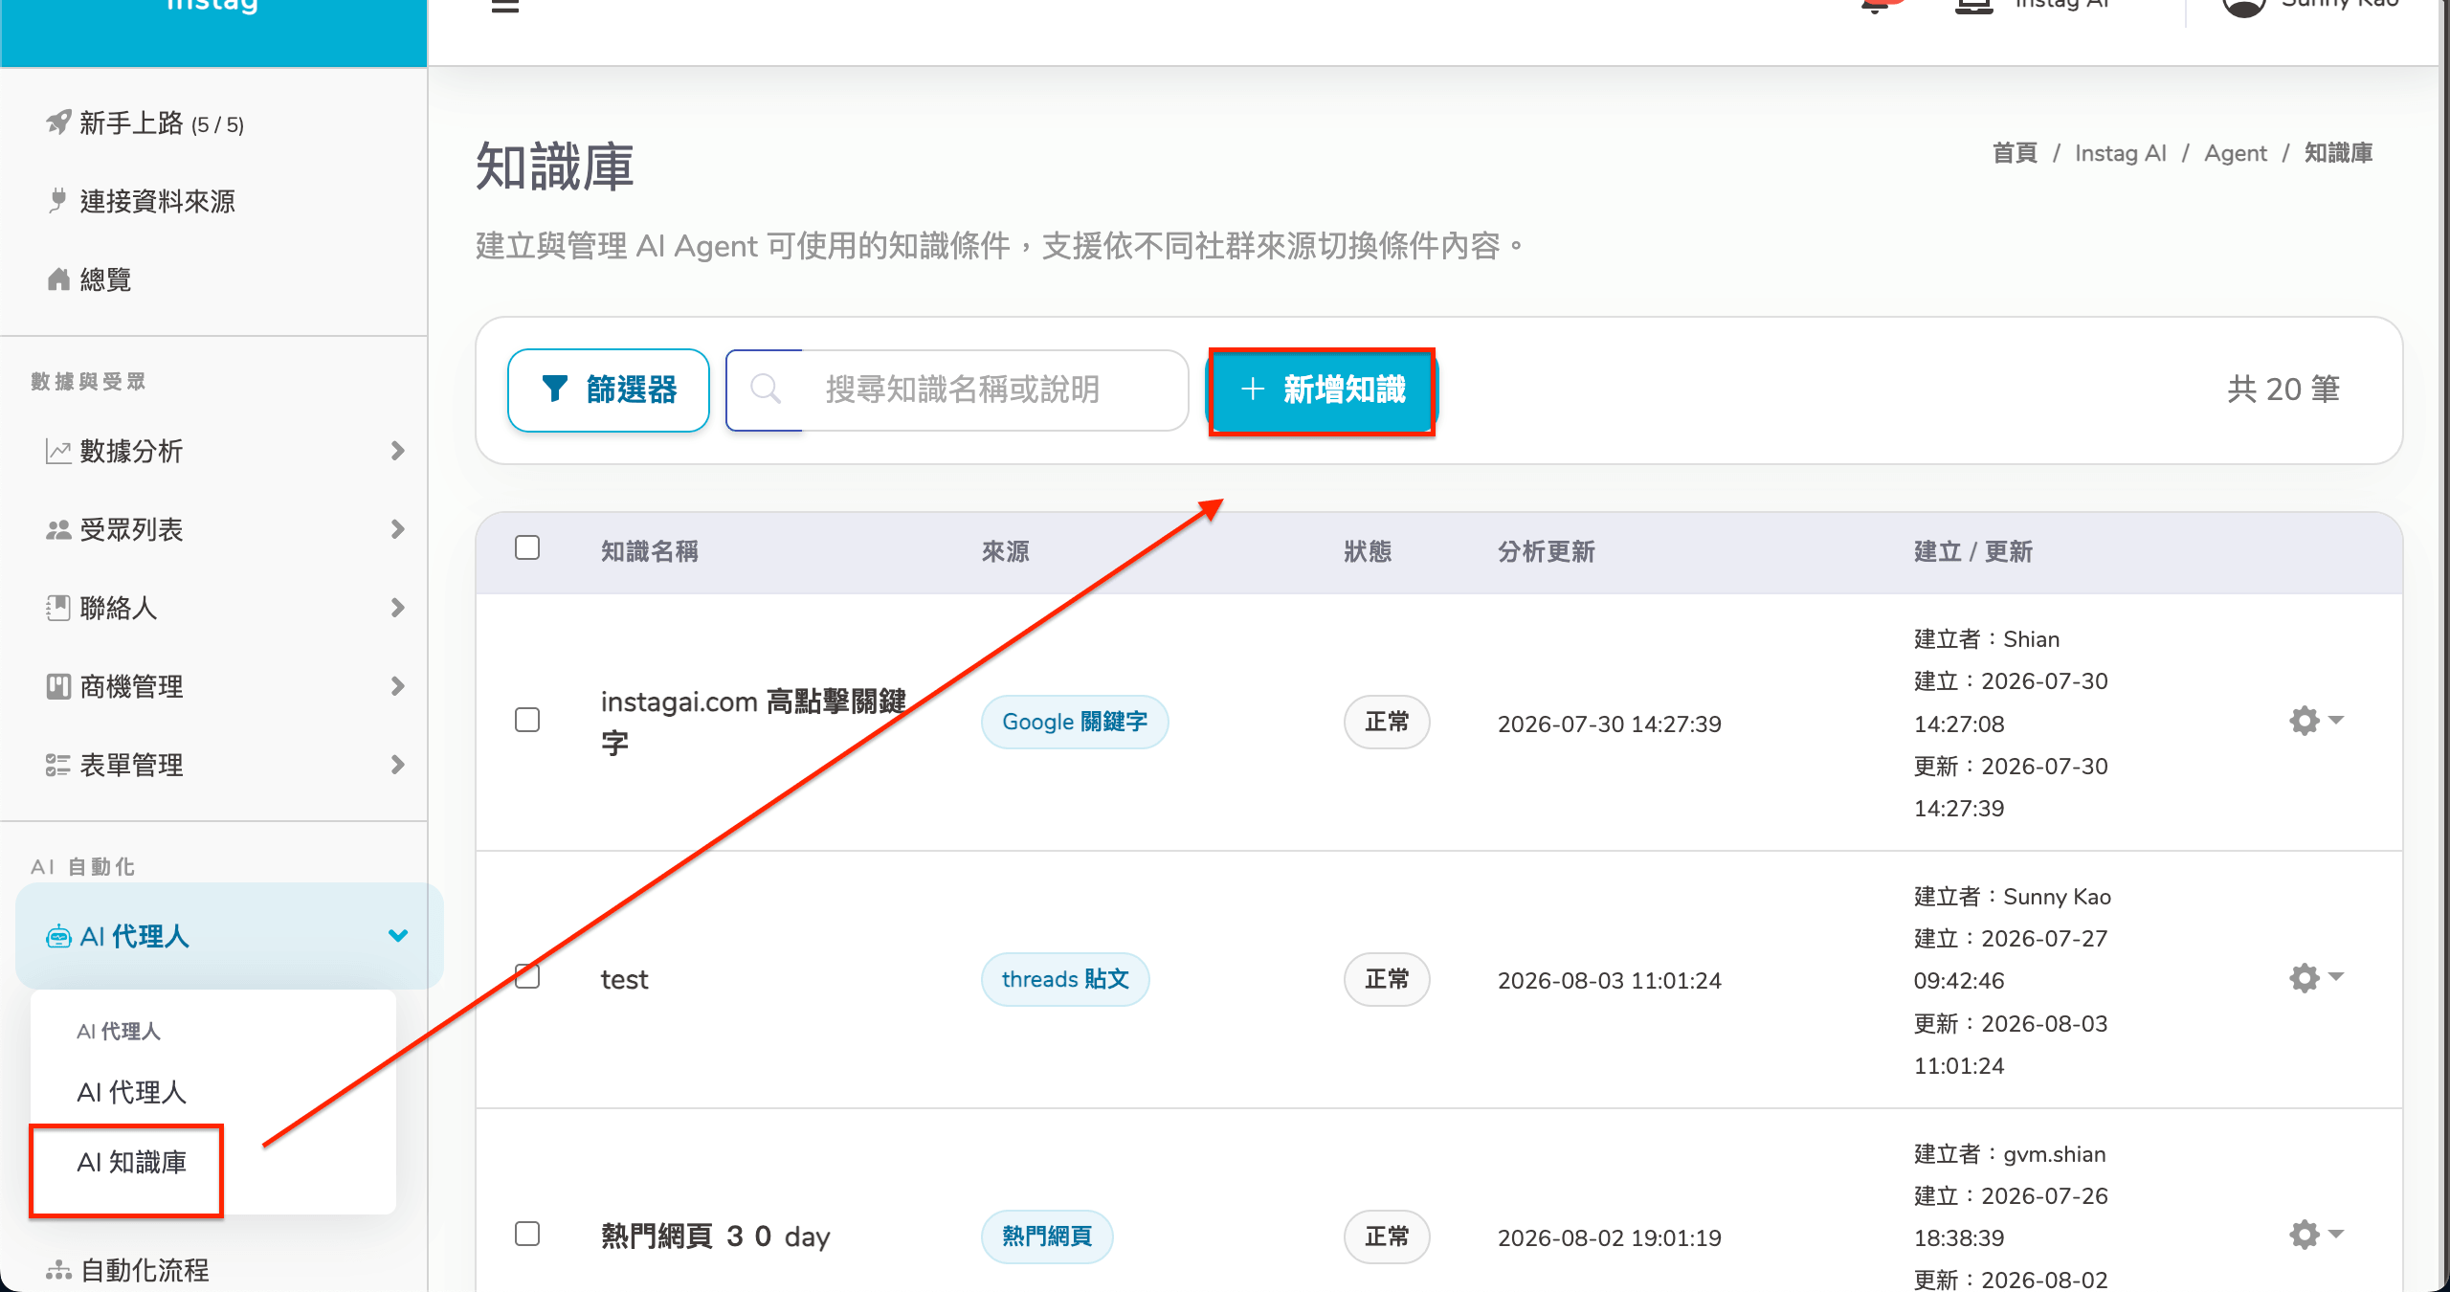The image size is (2450, 1292).
Task: Check the 熱門網頁 30 day row checkbox
Action: pos(527,1235)
